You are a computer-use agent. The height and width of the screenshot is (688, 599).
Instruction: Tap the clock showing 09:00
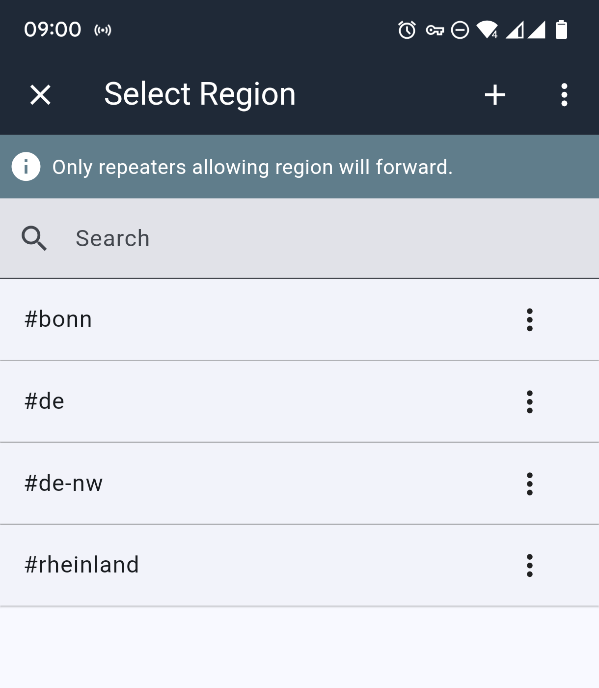tap(53, 29)
